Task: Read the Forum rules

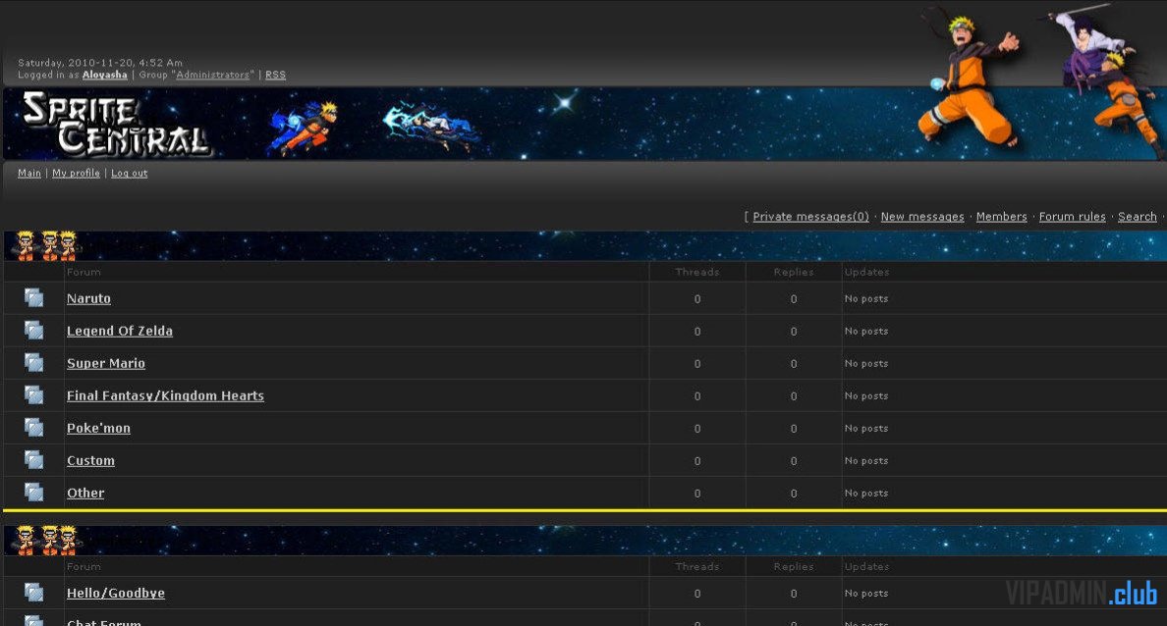Action: [x=1072, y=217]
